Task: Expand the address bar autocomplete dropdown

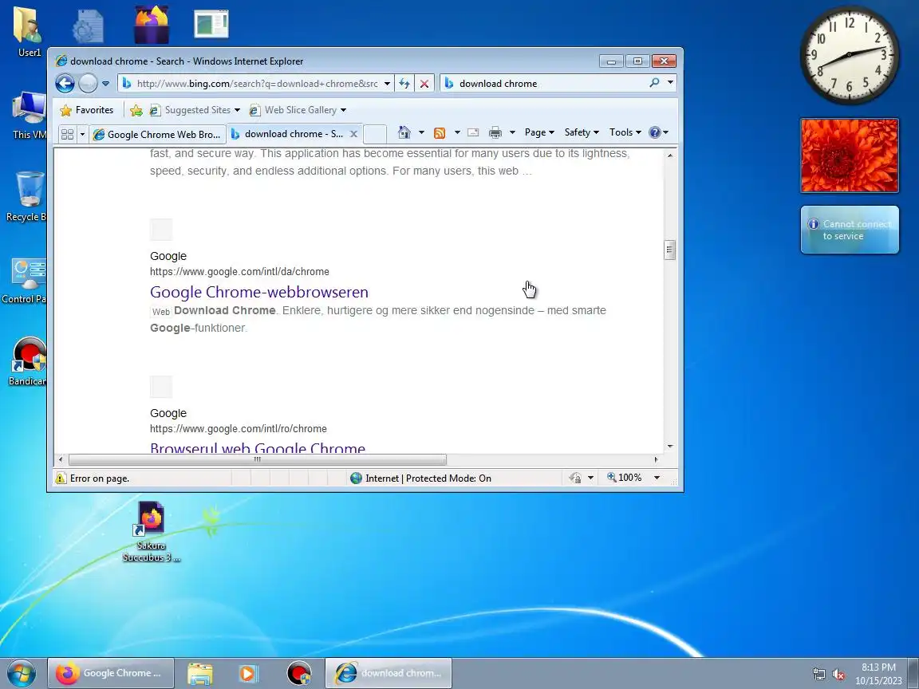Action: pyautogui.click(x=387, y=84)
